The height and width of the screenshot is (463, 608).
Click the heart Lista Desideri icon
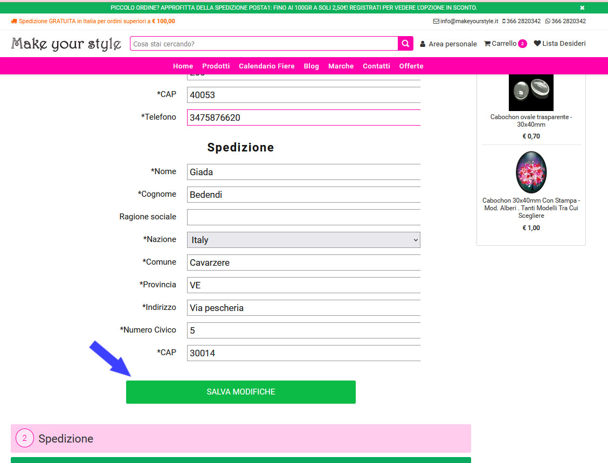click(x=537, y=44)
